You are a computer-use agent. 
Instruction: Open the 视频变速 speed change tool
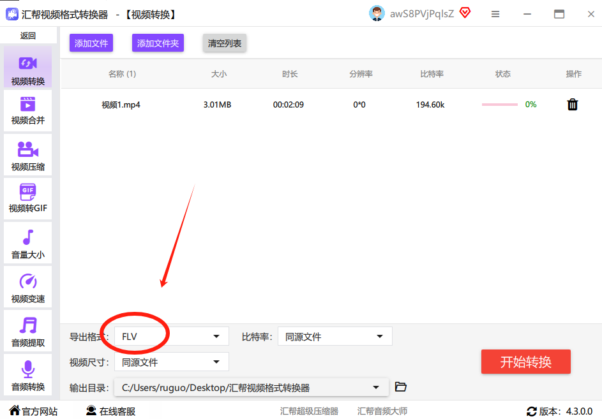28,286
